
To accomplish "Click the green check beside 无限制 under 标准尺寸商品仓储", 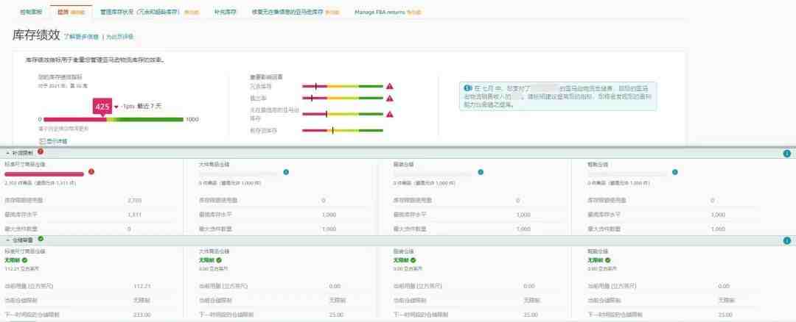I will point(24,260).
